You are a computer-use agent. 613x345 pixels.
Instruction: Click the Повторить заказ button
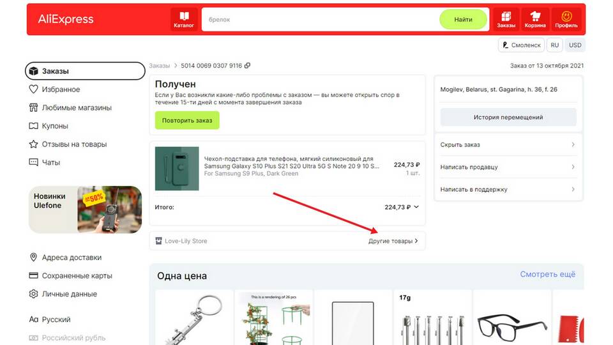[x=187, y=121]
